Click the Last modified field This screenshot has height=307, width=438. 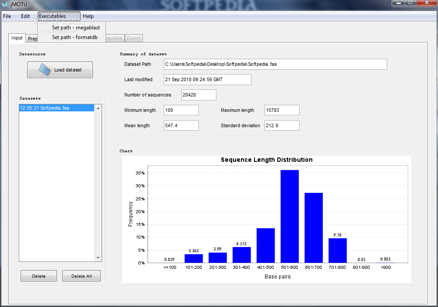(x=207, y=80)
